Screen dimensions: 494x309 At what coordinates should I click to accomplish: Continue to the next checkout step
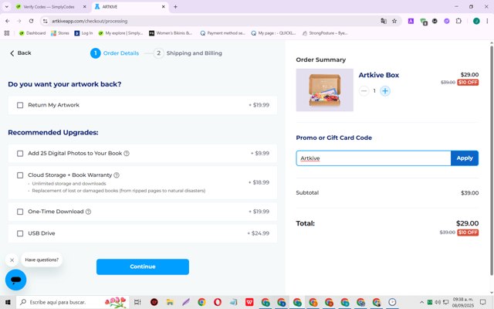click(143, 267)
